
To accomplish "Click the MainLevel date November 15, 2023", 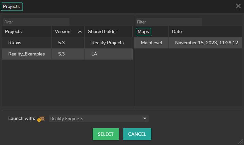I will pos(206,43).
